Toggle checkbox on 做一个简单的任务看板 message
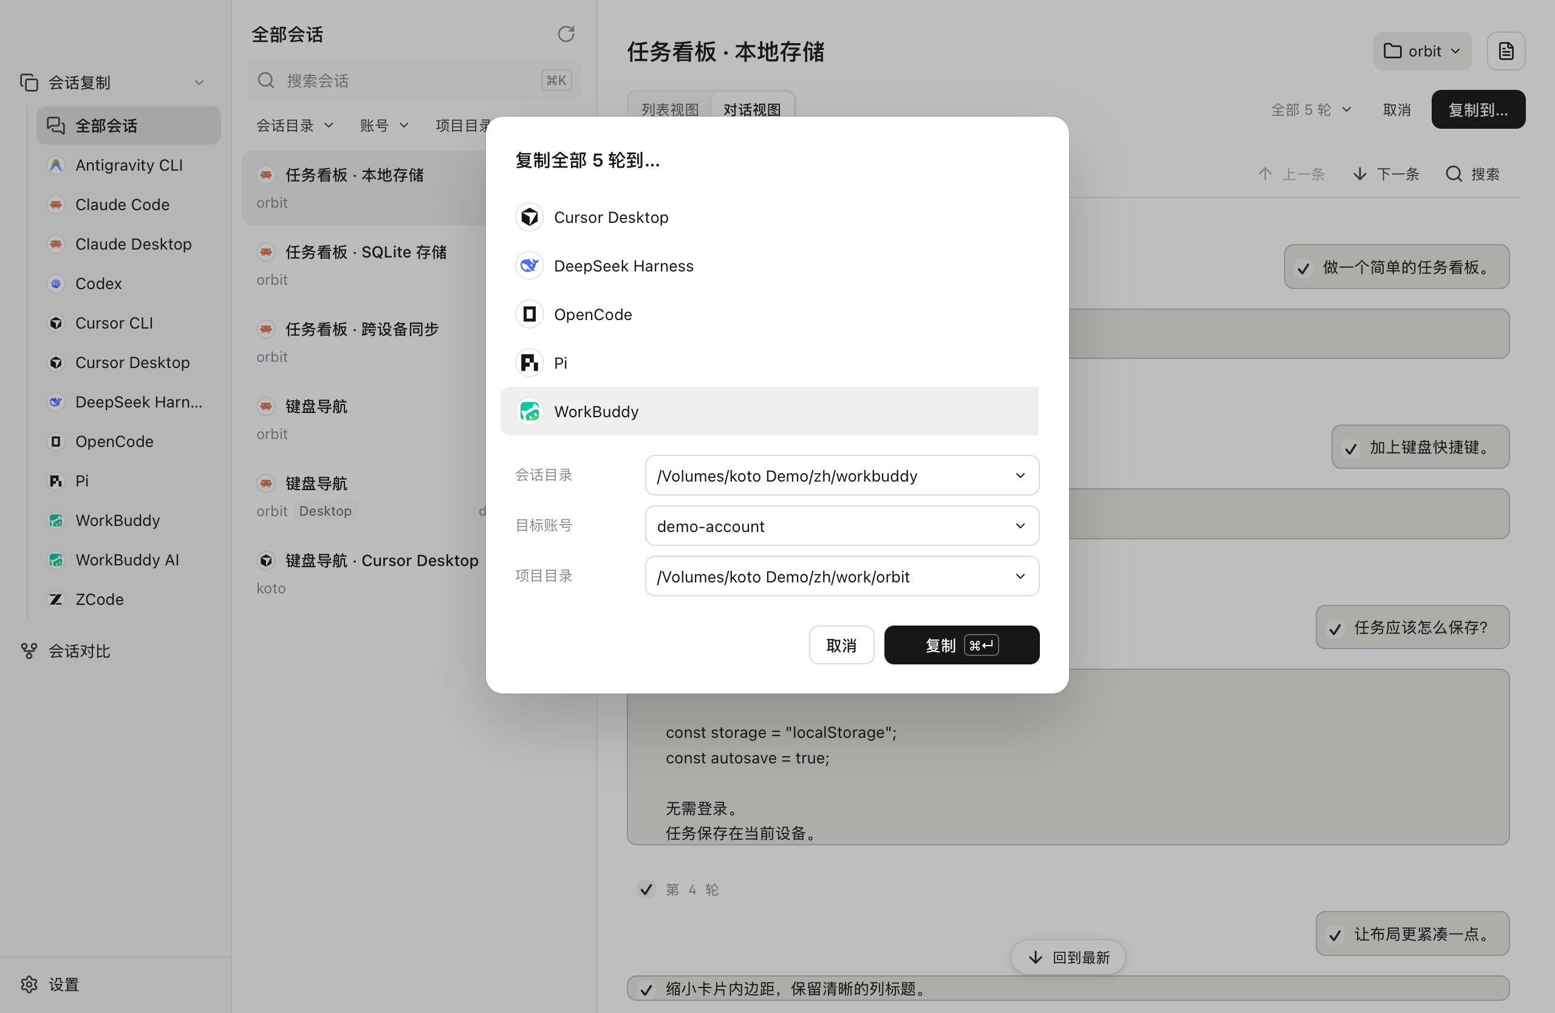Screen dimensions: 1555x1013 [1303, 268]
